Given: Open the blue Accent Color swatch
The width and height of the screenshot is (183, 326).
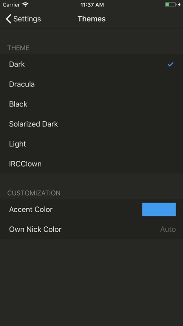Looking at the screenshot, I should point(159,210).
